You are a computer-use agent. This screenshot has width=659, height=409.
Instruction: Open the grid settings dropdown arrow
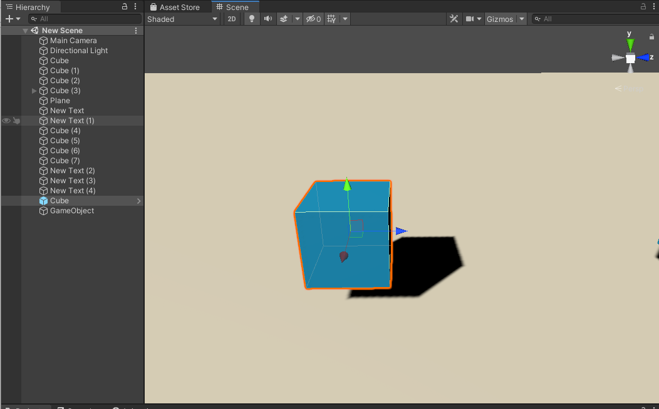point(345,19)
